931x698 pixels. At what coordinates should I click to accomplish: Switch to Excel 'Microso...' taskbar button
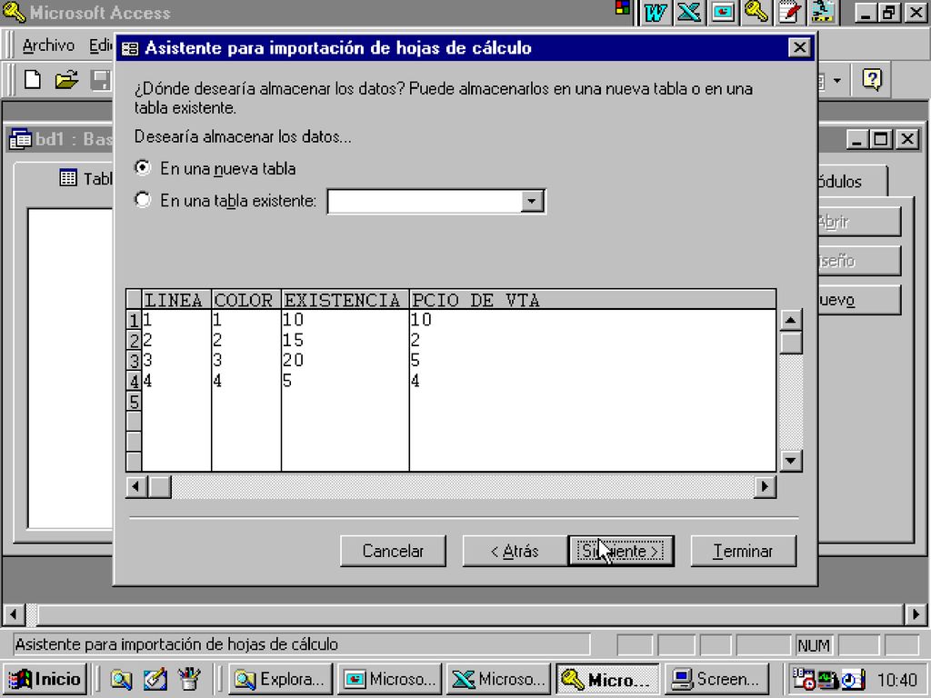[499, 679]
